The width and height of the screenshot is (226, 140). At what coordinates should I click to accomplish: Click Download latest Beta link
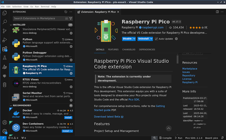point(109,117)
